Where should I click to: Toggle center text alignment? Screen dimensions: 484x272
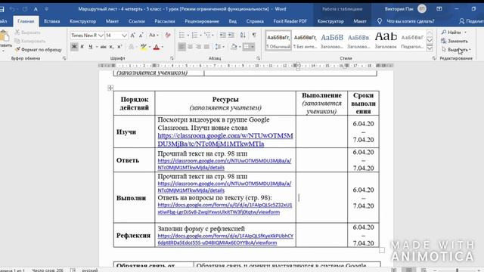(x=190, y=47)
